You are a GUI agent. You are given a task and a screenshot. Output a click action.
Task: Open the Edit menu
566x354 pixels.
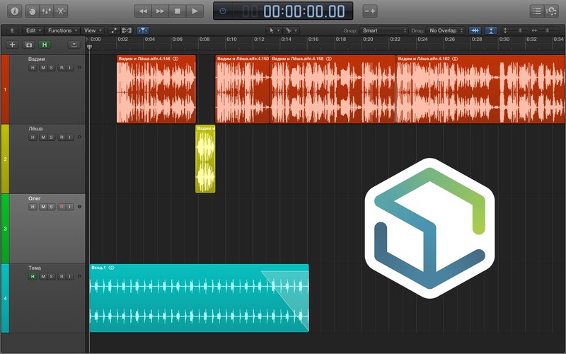point(33,30)
